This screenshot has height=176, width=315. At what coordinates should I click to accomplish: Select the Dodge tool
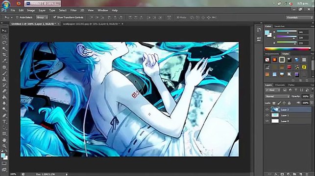[4, 109]
